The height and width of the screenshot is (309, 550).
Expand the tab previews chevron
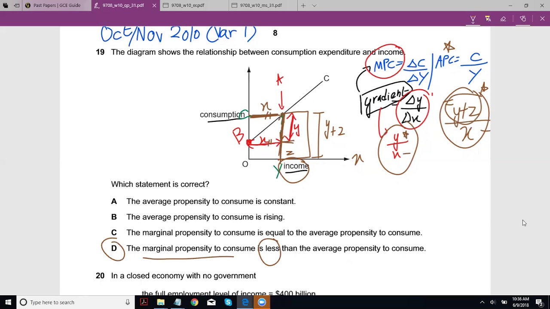click(x=314, y=6)
